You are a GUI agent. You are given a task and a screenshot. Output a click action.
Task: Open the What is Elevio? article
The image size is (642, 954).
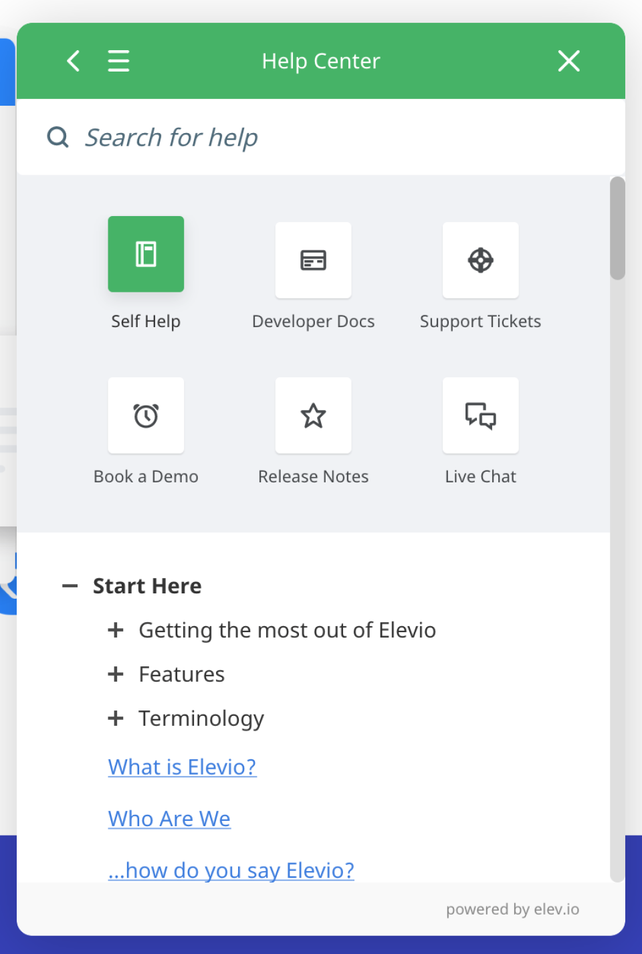182,766
